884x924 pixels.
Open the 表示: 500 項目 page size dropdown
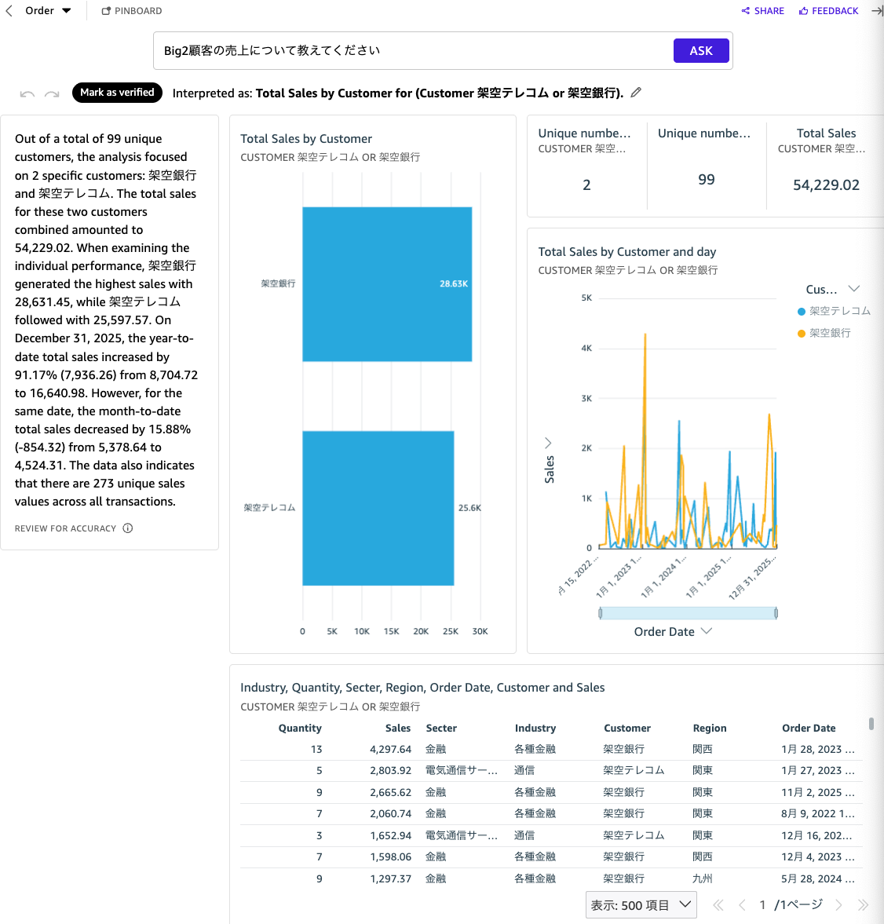[x=641, y=904]
